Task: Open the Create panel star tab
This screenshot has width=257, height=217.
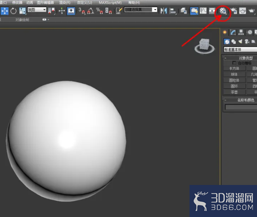Action: 225,32
